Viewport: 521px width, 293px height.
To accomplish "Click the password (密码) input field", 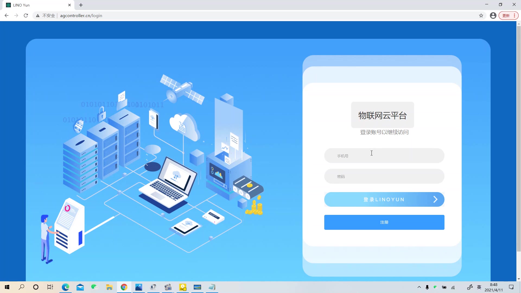I will (384, 176).
